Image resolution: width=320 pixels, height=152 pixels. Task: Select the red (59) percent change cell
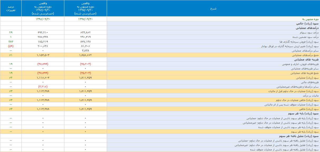pyautogui.click(x=11, y=46)
